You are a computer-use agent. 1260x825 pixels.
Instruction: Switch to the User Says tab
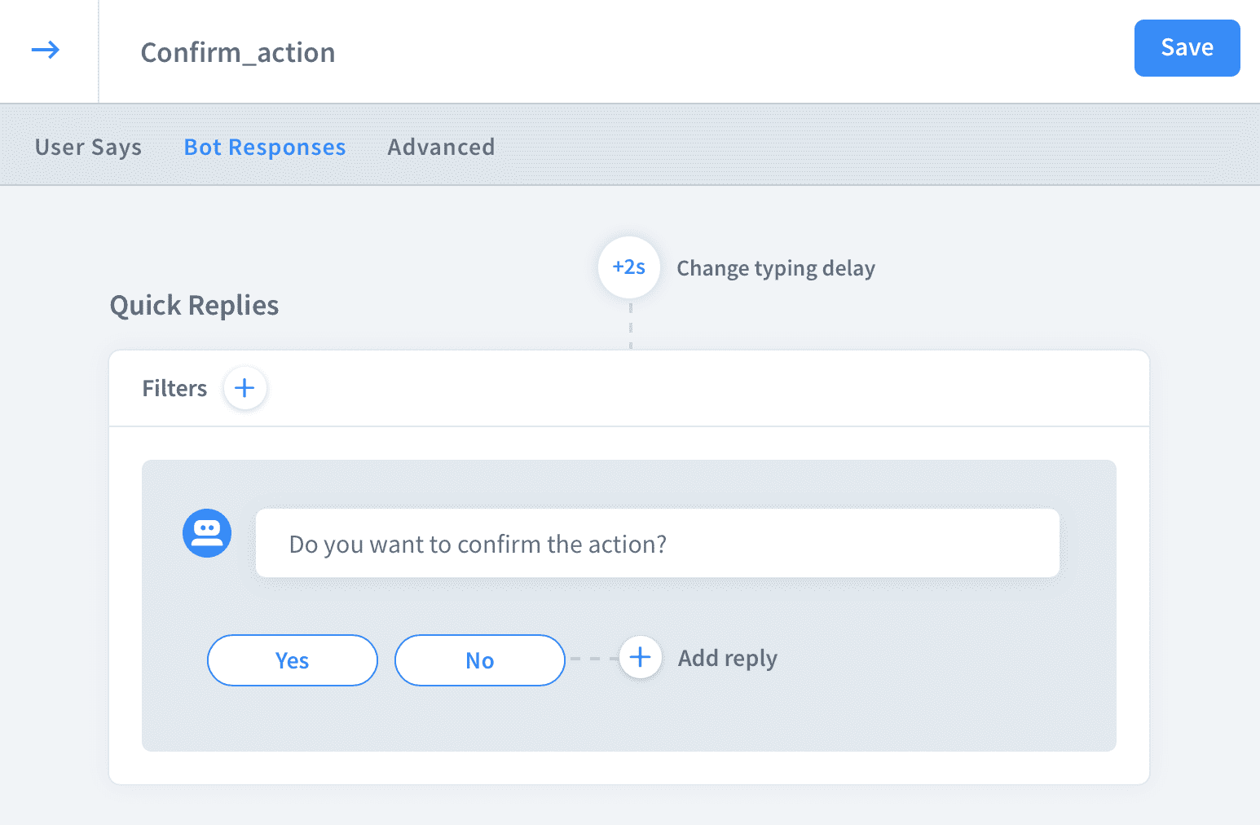tap(88, 147)
